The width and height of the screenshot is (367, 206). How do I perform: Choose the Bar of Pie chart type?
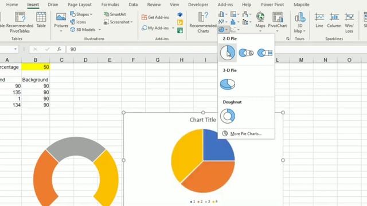click(x=265, y=53)
